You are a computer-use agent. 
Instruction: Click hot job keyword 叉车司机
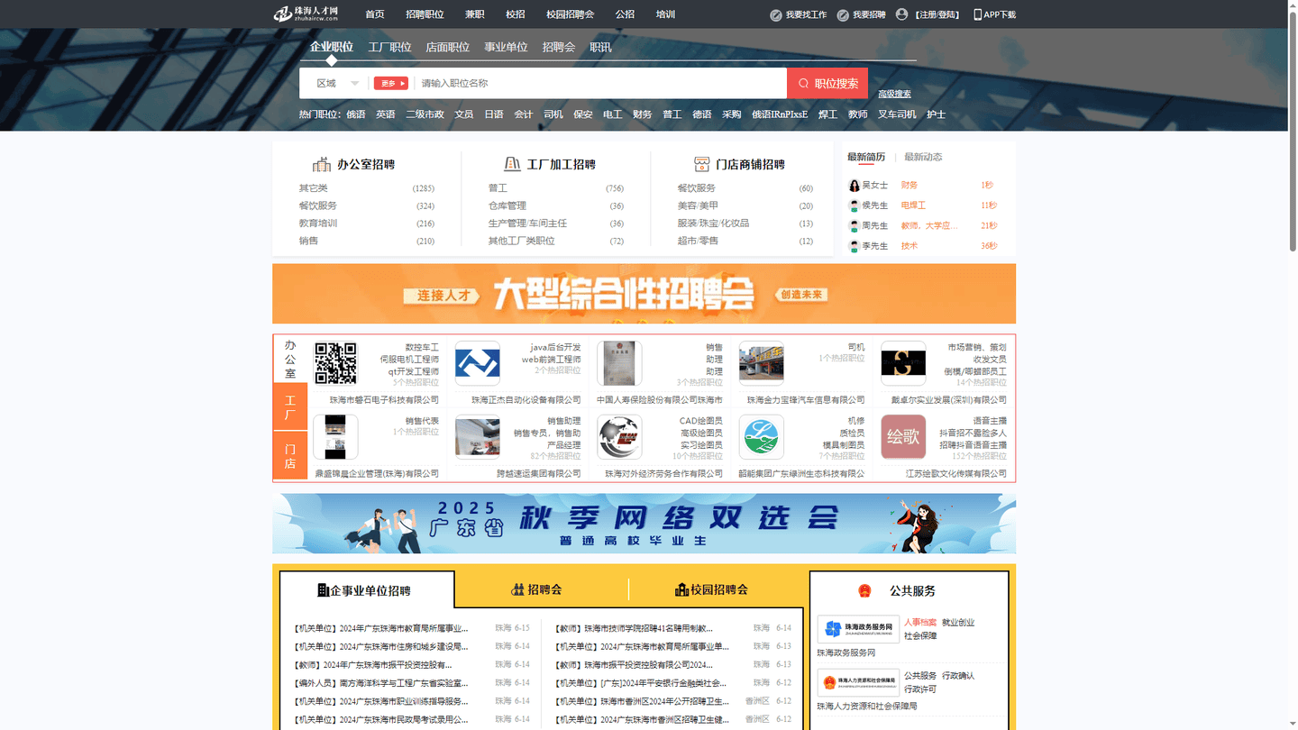897,114
